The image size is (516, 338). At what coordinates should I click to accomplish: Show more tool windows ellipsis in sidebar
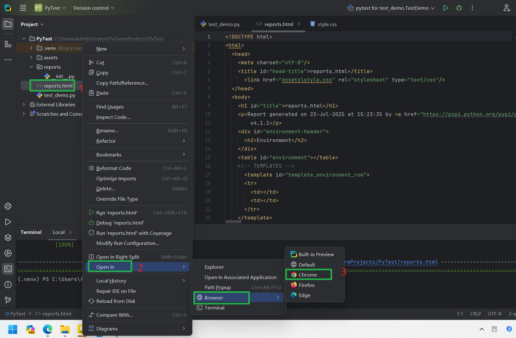tap(8, 60)
